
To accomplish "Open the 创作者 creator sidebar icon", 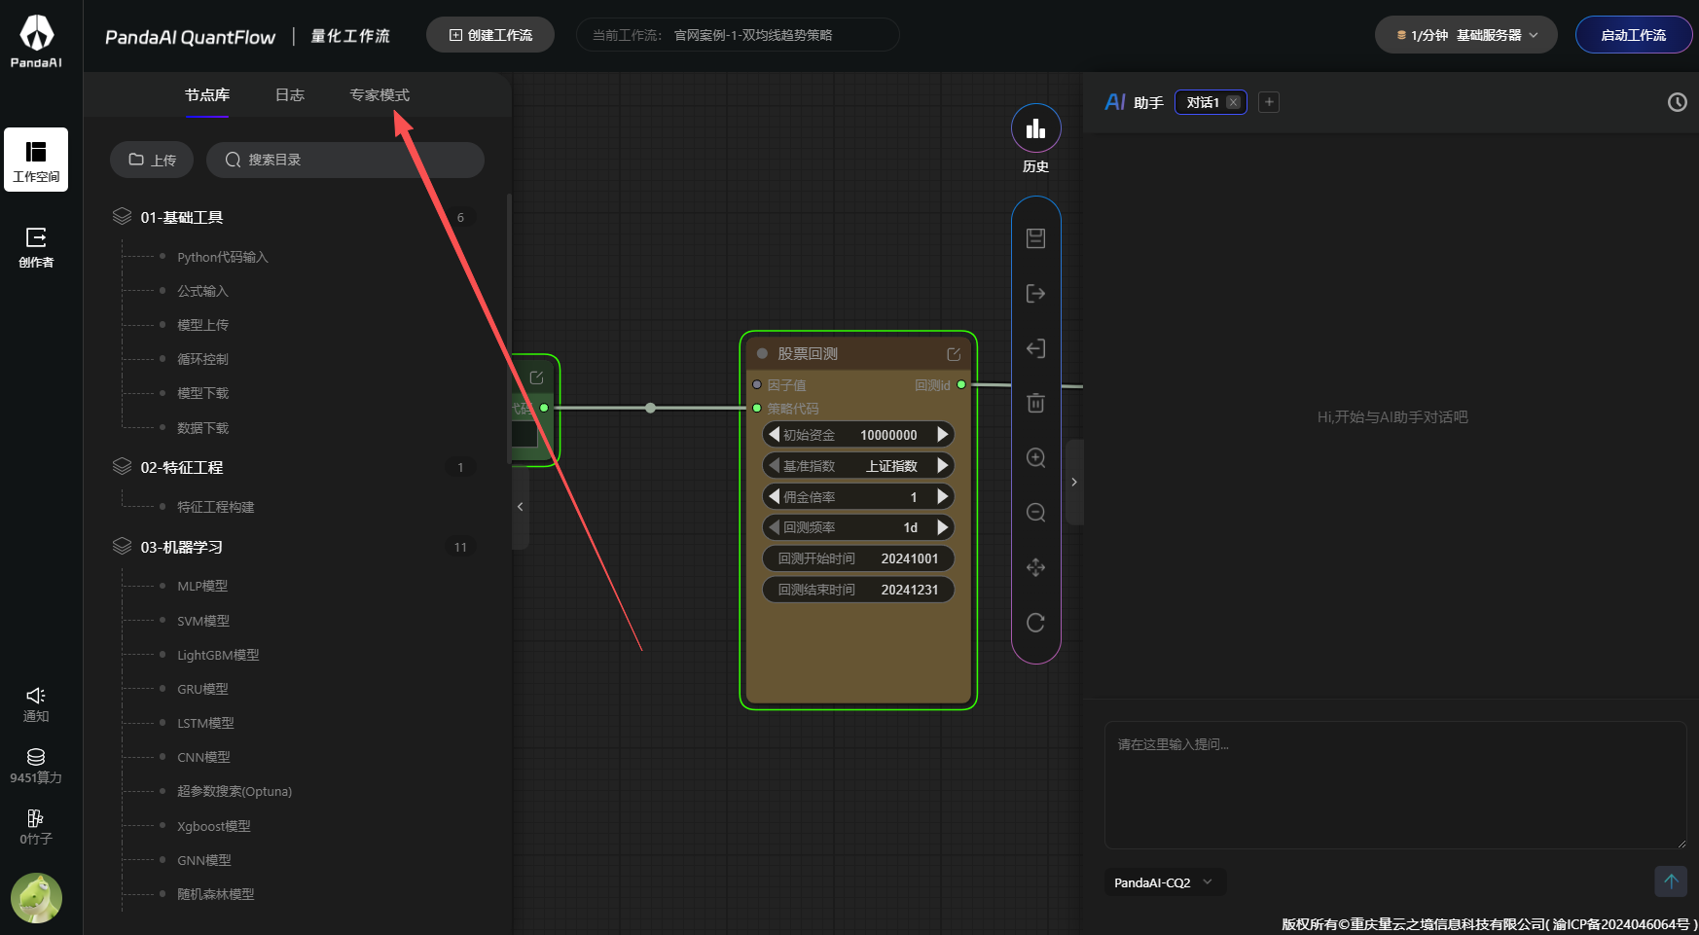I will [36, 247].
